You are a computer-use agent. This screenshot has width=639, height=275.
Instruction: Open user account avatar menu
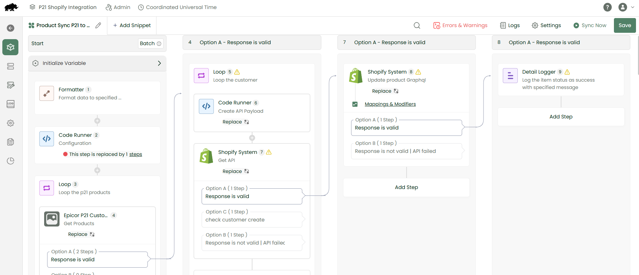623,7
